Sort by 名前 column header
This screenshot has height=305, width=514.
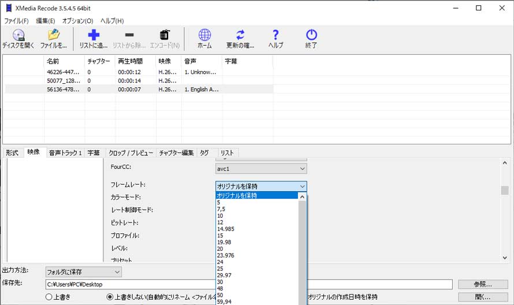[64, 61]
